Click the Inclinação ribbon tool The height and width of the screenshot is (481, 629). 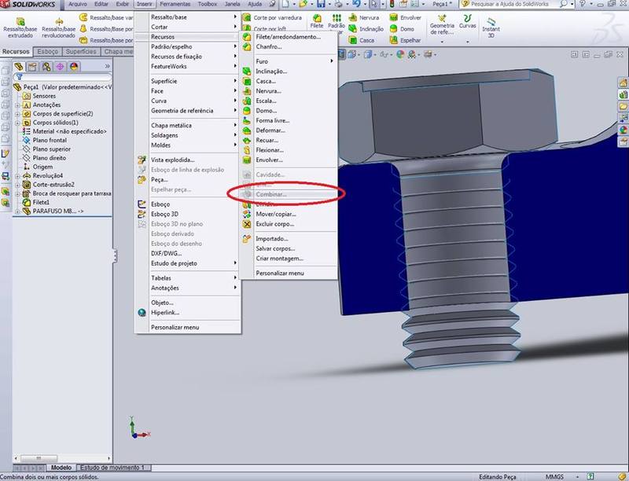coord(366,29)
